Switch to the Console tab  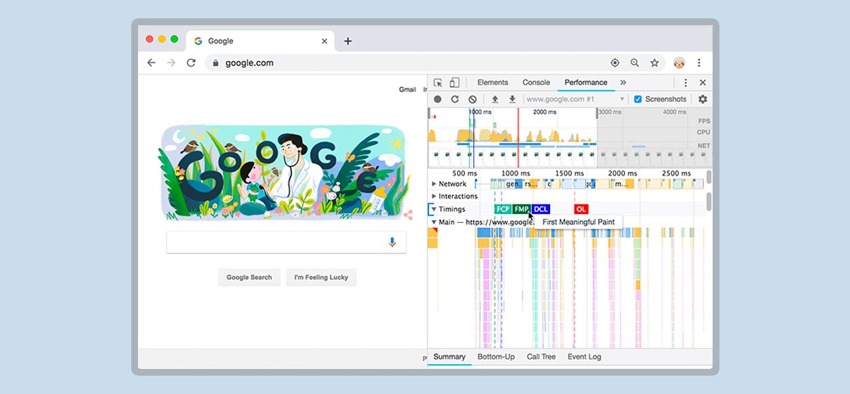coord(536,82)
